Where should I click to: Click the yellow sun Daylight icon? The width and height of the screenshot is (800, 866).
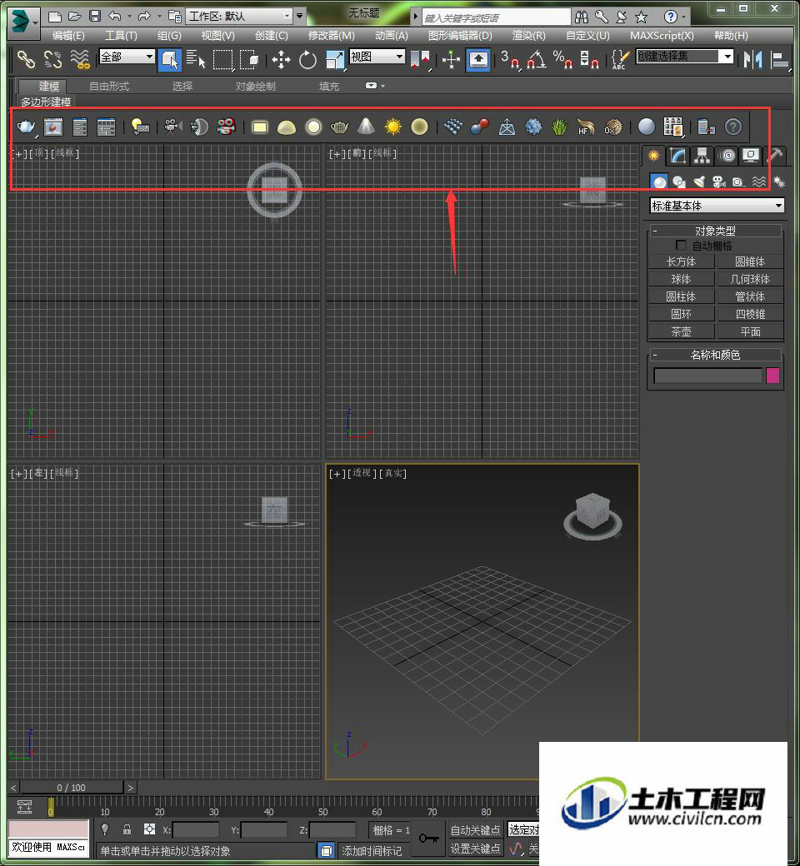393,127
